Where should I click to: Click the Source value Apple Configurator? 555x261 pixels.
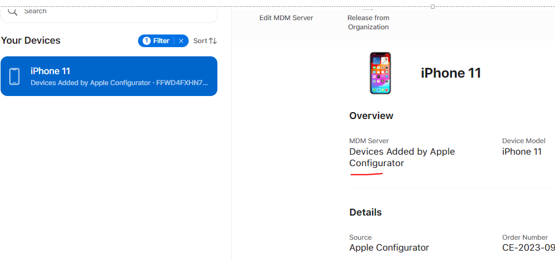389,248
